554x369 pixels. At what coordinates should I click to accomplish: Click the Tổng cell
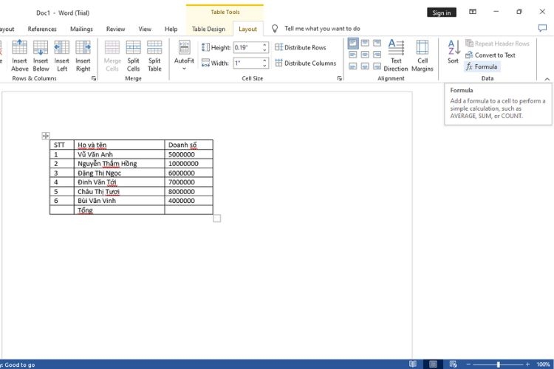tap(119, 210)
